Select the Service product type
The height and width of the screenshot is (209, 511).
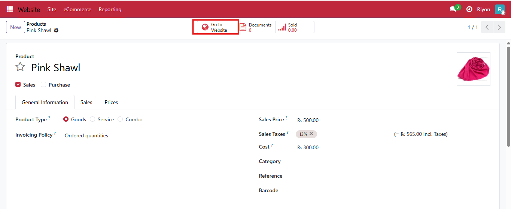tap(92, 119)
